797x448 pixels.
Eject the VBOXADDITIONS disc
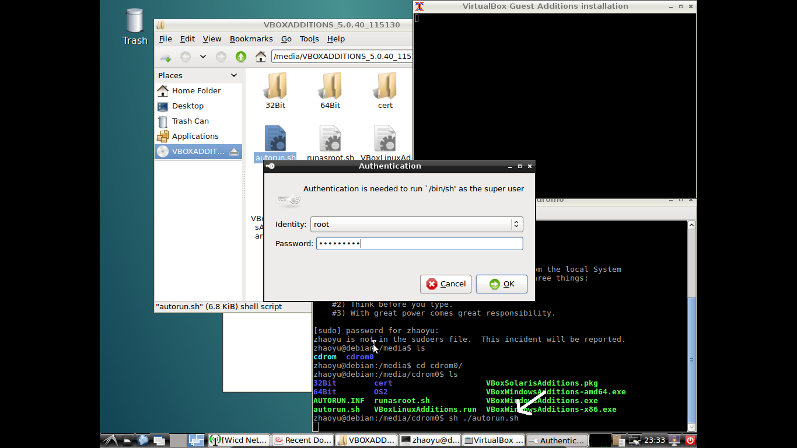pyautogui.click(x=234, y=152)
